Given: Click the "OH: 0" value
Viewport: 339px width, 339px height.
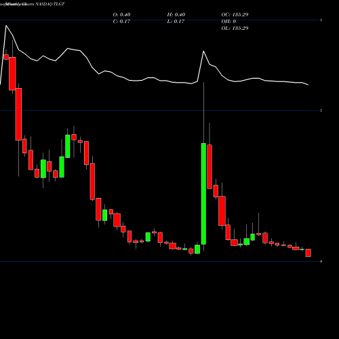Looking at the screenshot, I should click(228, 22).
